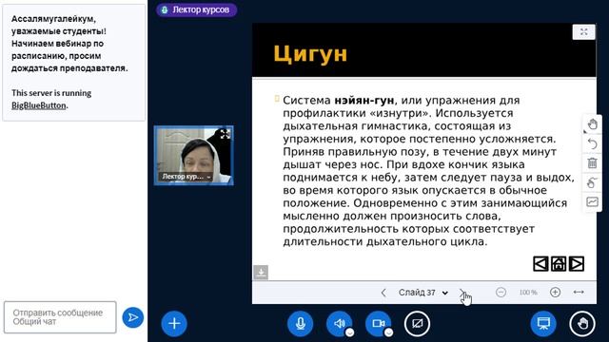Click the share screen button
609x342 pixels.
point(417,323)
